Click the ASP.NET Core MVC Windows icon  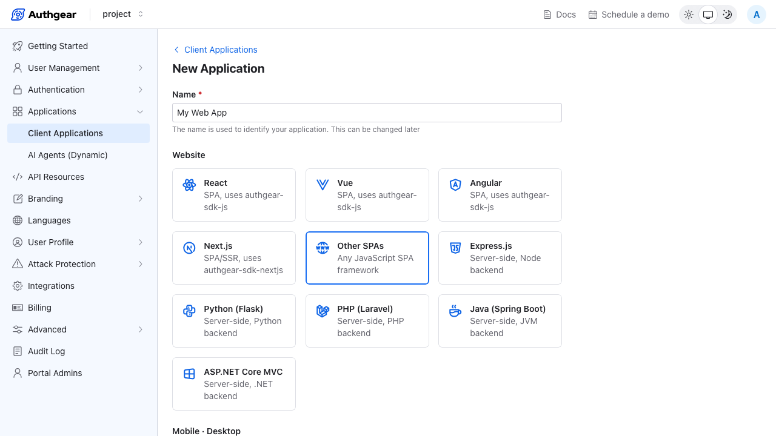pos(189,374)
